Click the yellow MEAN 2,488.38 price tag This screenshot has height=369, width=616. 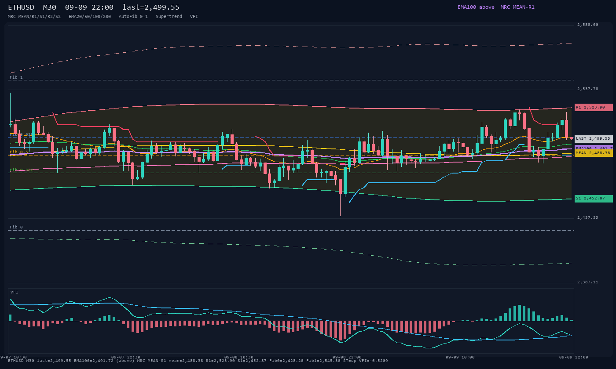pyautogui.click(x=594, y=153)
